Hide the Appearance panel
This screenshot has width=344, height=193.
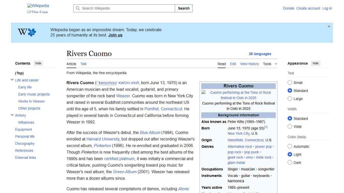click(316, 63)
